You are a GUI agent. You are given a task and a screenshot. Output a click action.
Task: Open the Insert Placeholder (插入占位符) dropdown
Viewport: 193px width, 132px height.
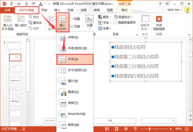(62, 23)
